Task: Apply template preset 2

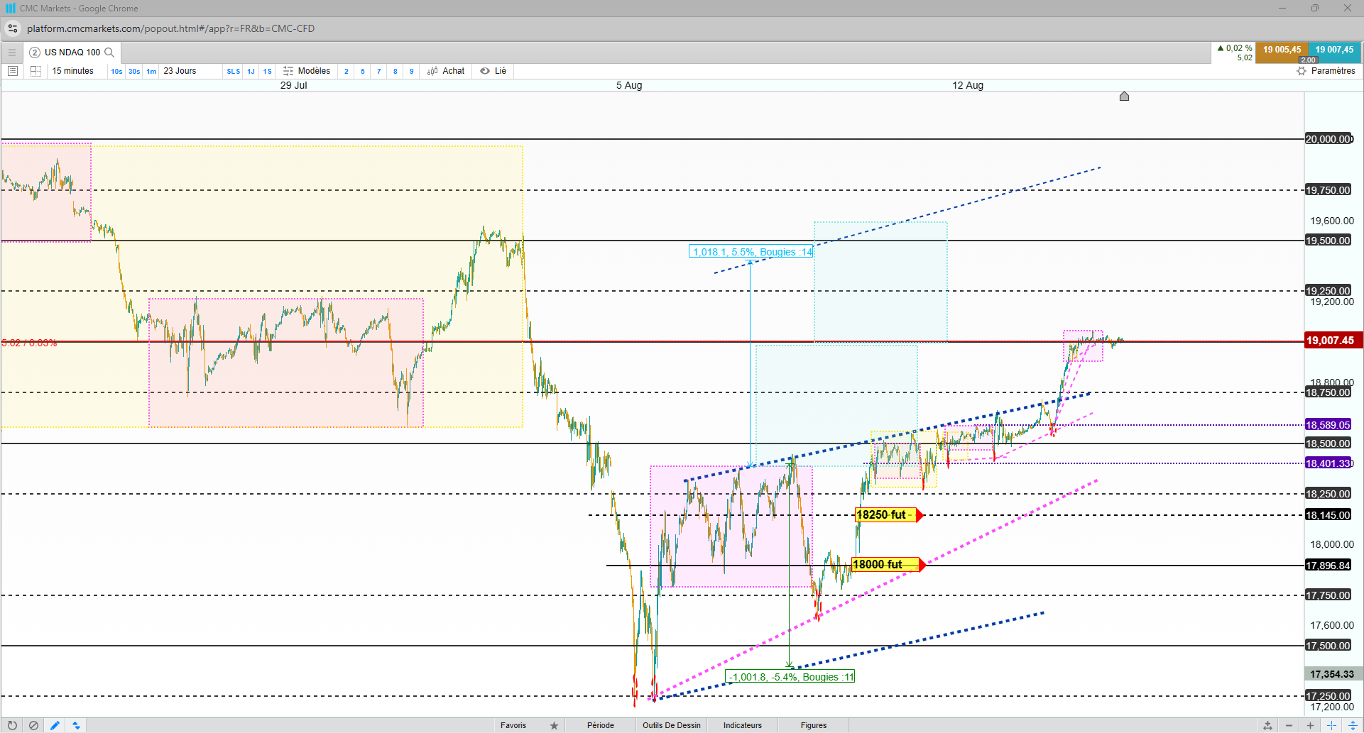Action: click(347, 72)
